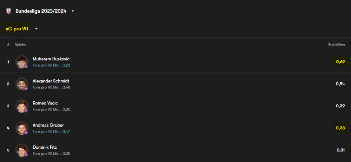The image size is (351, 162).
Task: Open Dominik Fitz's name link
Action: click(x=45, y=147)
